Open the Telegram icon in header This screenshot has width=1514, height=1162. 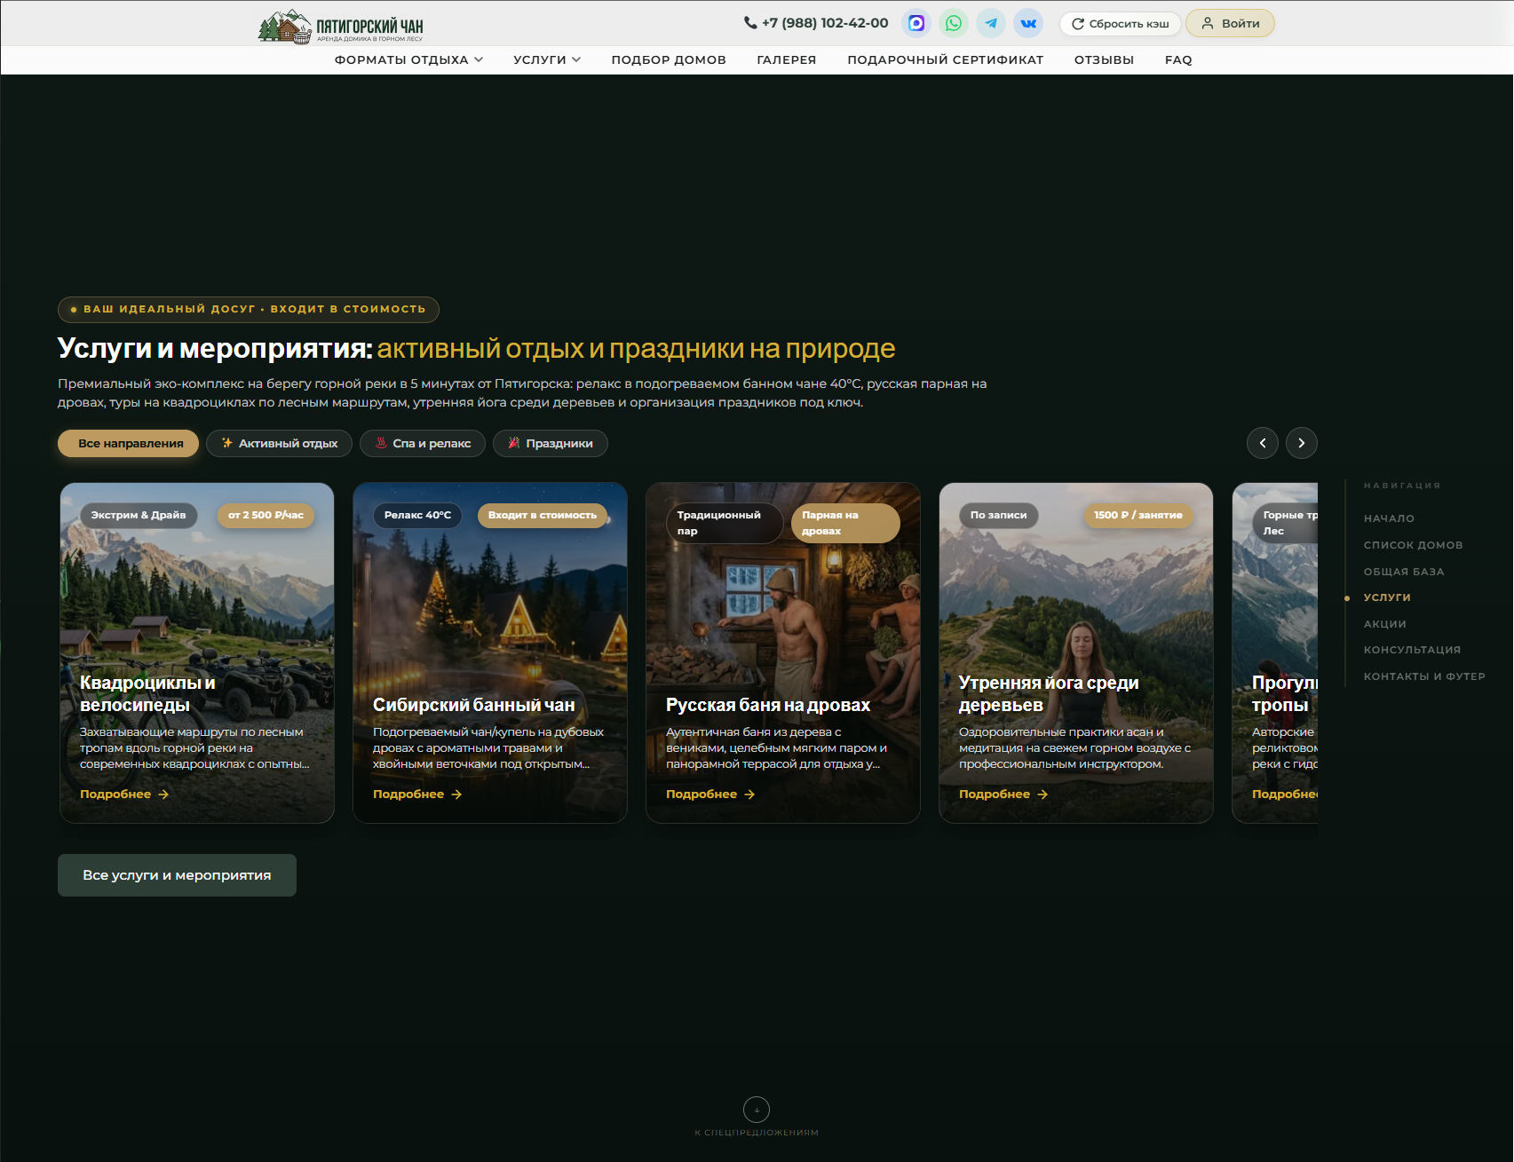[x=991, y=23]
